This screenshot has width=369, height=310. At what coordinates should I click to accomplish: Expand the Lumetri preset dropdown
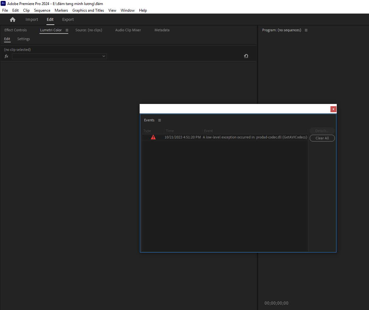pyautogui.click(x=104, y=56)
